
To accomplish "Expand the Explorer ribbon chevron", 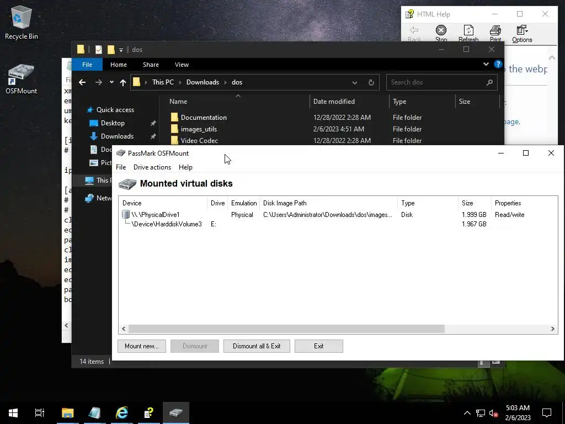I will 486,64.
